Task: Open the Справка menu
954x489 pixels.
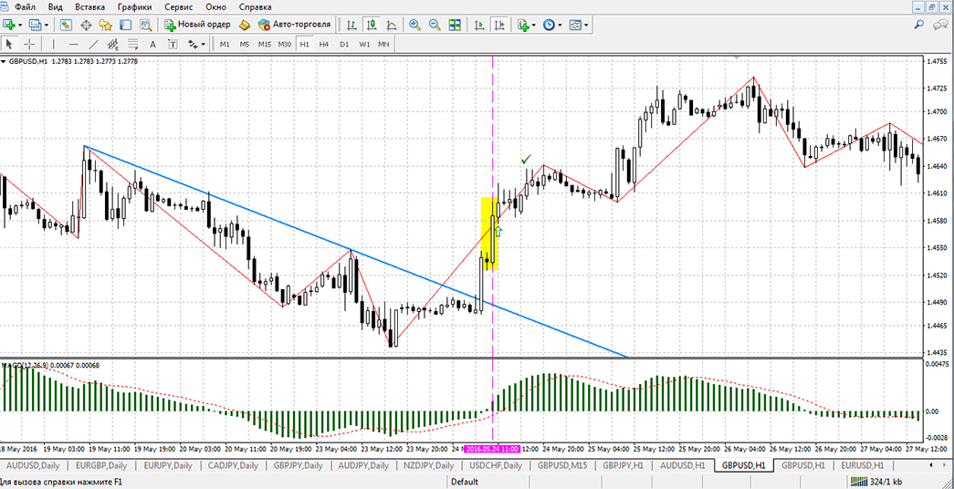Action: pyautogui.click(x=255, y=7)
